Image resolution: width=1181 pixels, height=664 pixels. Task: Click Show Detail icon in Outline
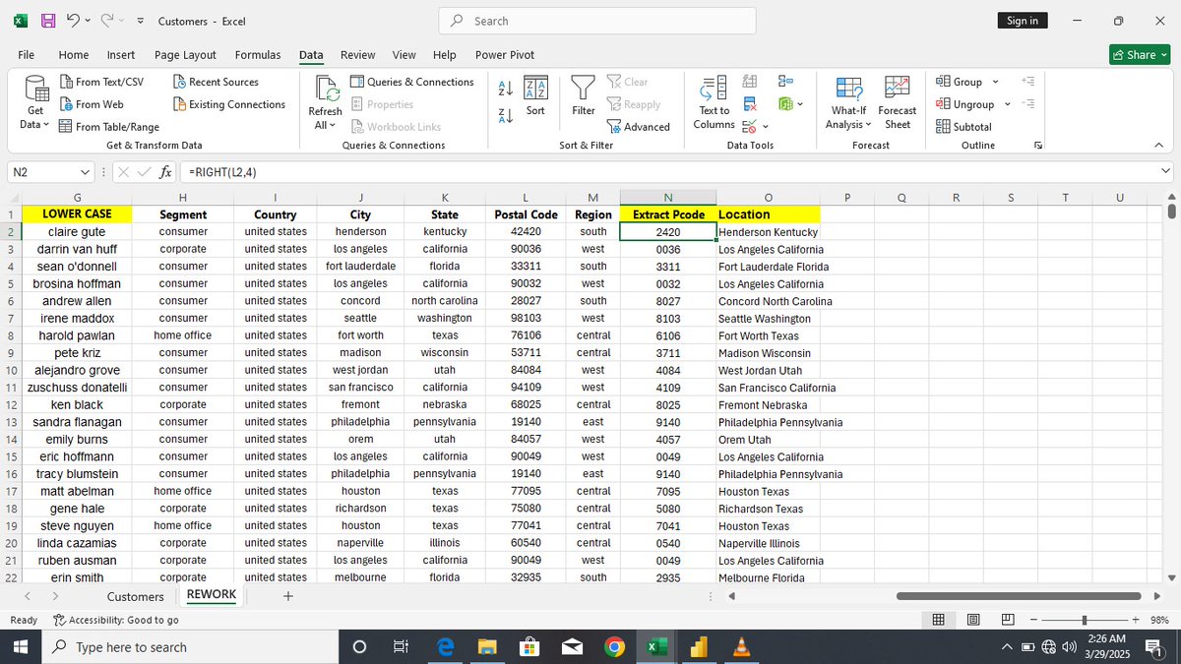pos(1028,82)
